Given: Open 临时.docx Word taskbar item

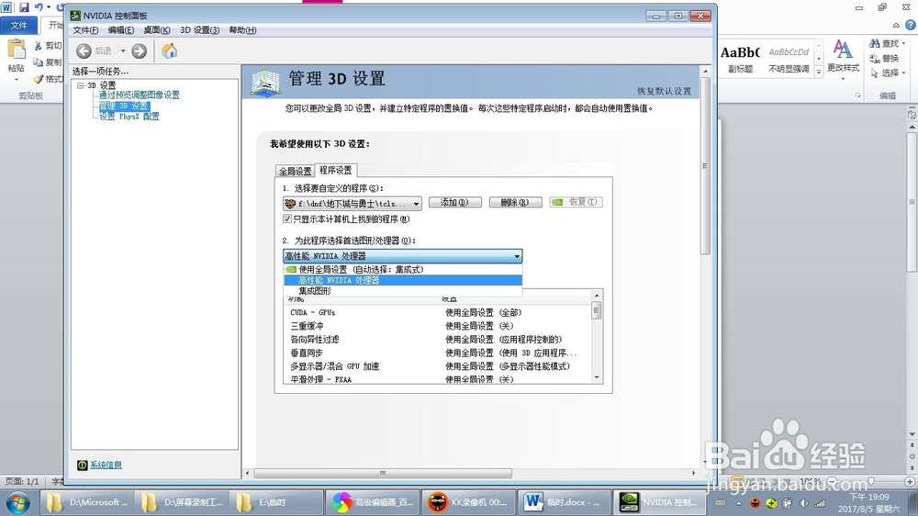Looking at the screenshot, I should click(564, 502).
